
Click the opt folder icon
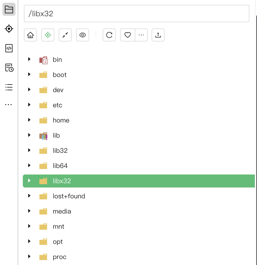(43, 242)
